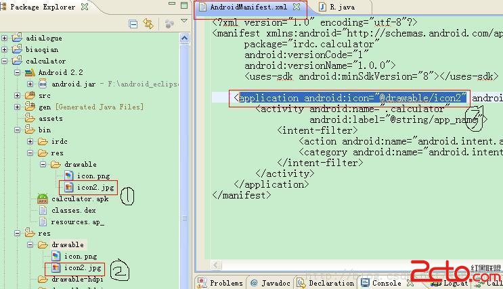Expand the src folder node

click(x=18, y=96)
